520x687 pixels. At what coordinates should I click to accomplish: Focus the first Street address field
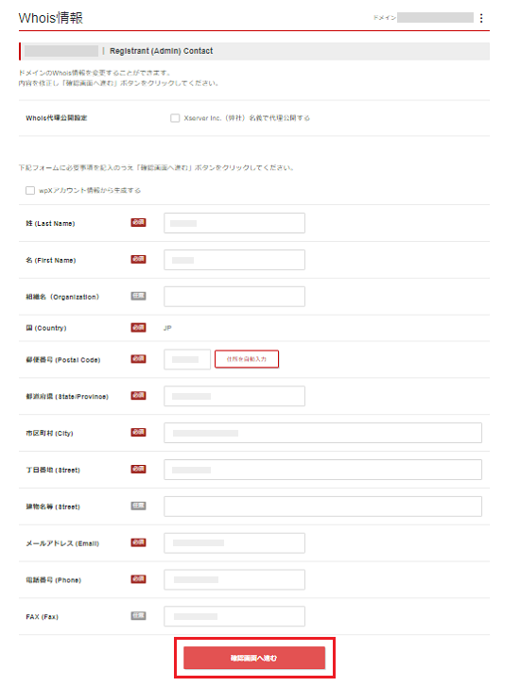(323, 470)
